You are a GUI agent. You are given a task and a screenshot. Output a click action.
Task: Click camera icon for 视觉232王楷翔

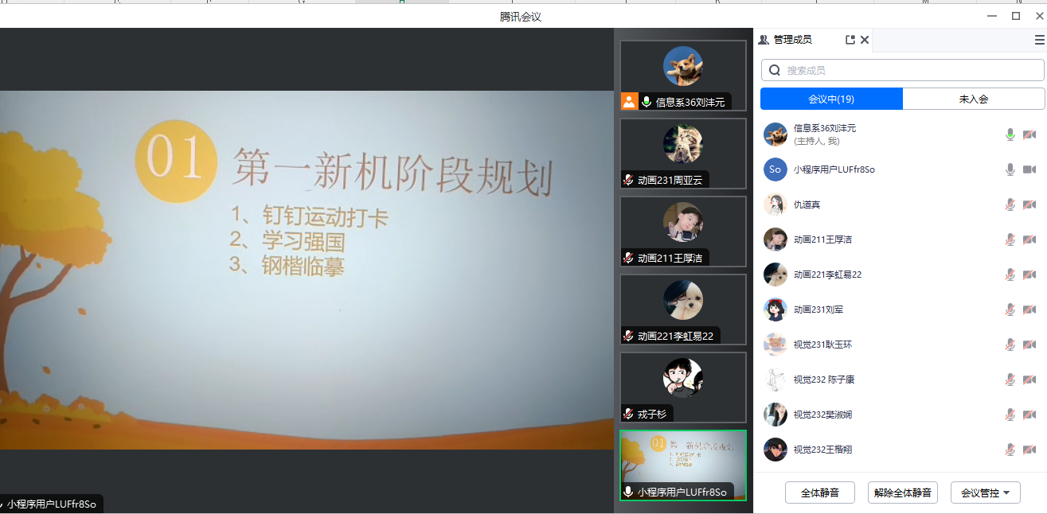click(1029, 450)
